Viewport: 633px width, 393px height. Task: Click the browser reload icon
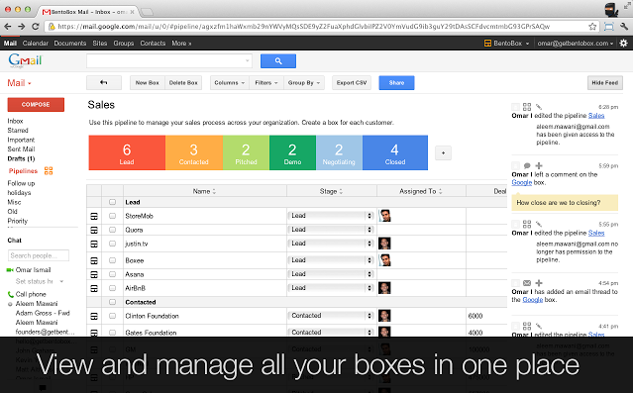[x=36, y=26]
